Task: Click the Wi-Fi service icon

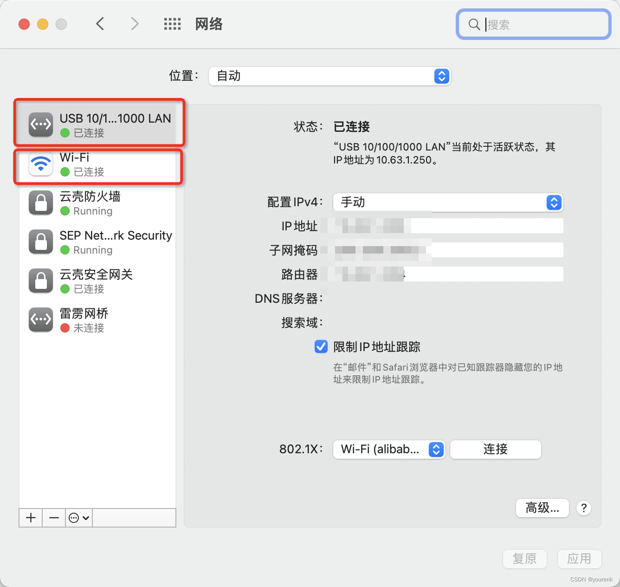Action: tap(41, 164)
